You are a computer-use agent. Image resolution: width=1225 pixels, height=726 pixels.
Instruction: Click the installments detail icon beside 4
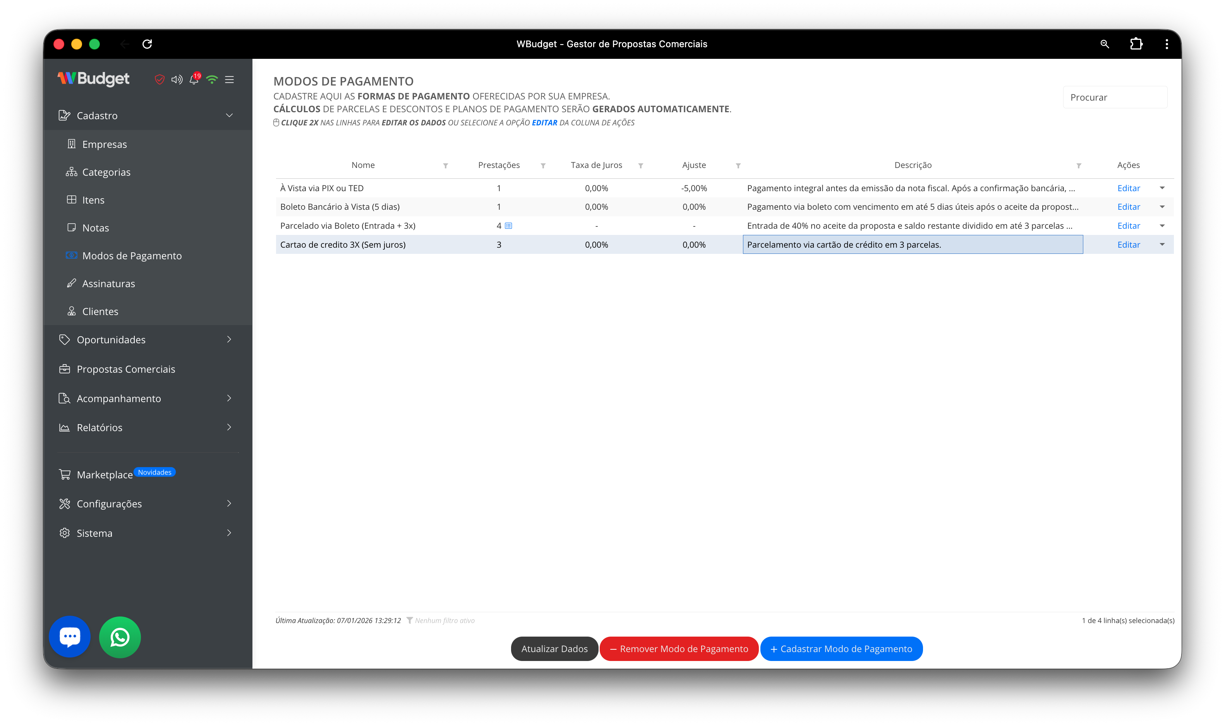[508, 226]
